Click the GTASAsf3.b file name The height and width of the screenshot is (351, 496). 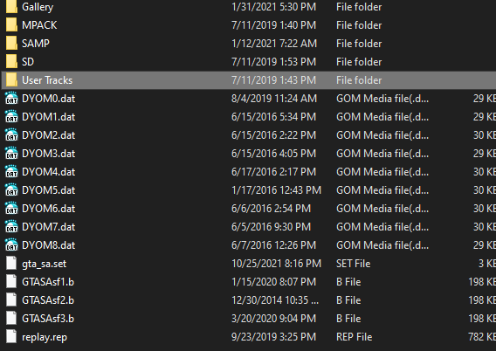(48, 319)
